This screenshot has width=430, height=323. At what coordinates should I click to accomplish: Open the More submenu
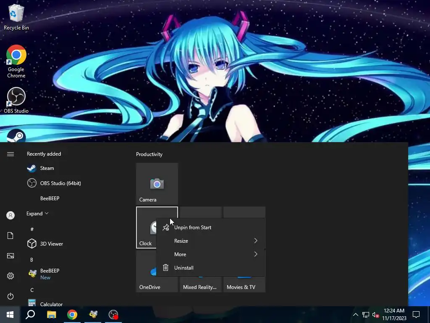[x=210, y=254]
